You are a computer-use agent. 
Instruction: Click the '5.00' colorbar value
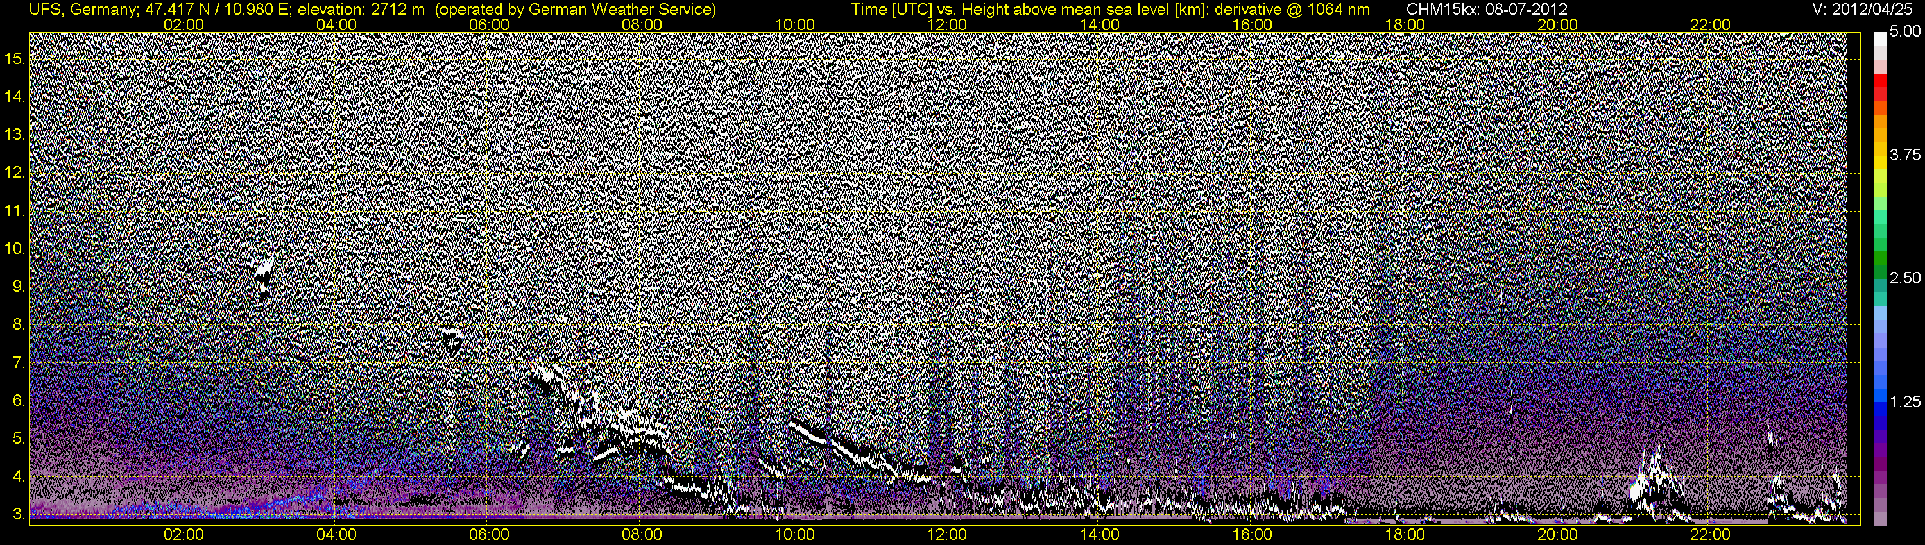click(1905, 32)
